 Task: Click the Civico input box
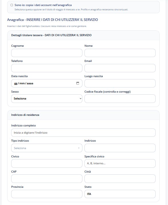pos(47,163)
